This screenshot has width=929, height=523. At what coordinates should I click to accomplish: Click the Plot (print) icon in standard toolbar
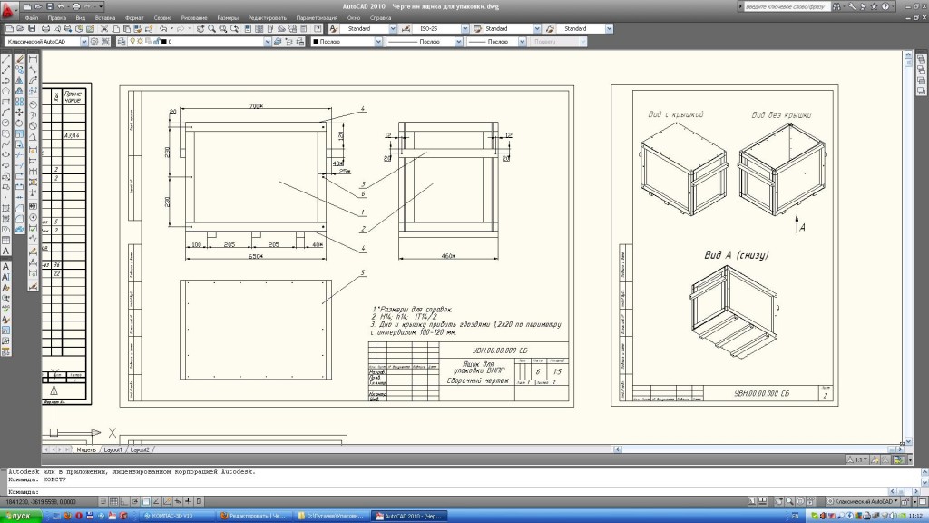click(45, 28)
